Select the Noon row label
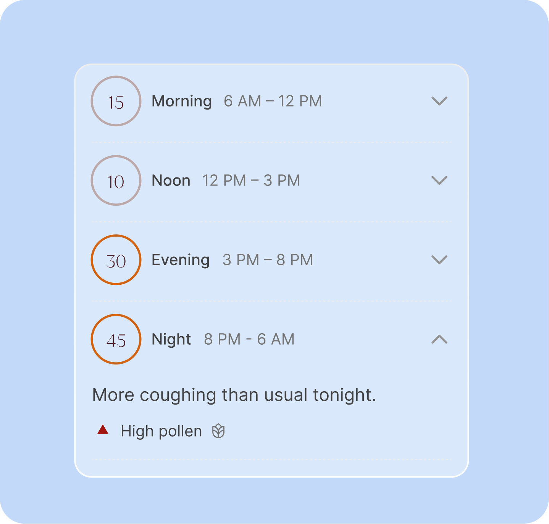The width and height of the screenshot is (549, 524). (171, 181)
